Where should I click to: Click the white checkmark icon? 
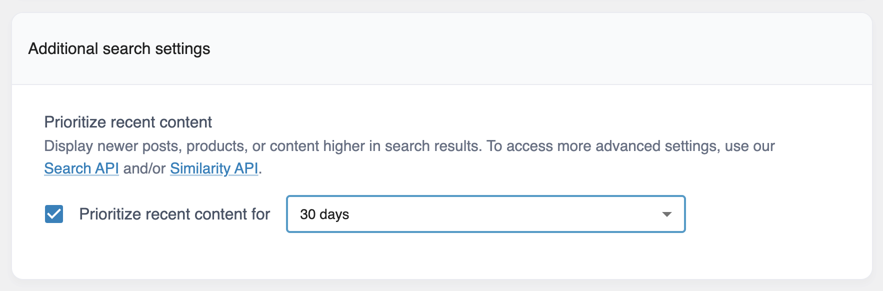point(54,214)
